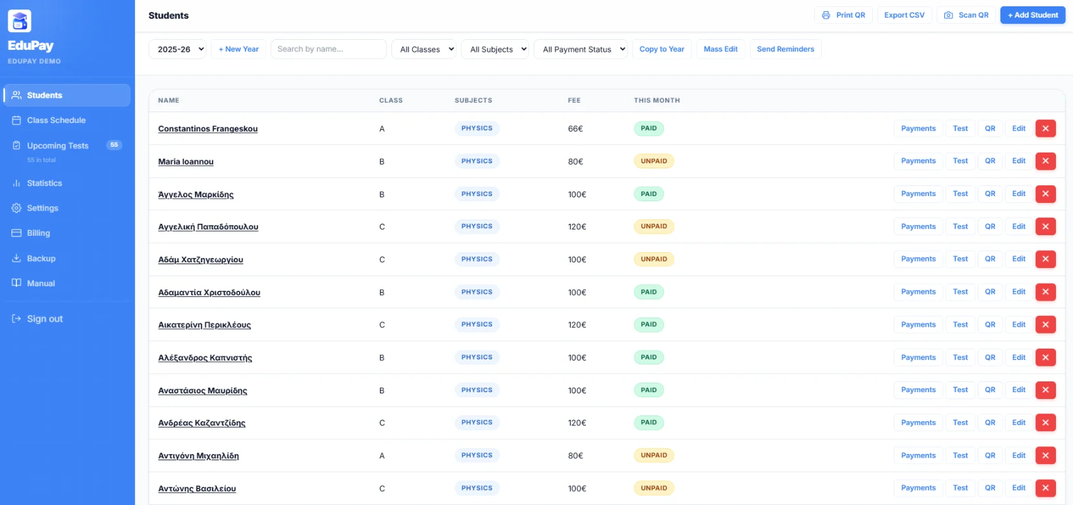Open Settings in the sidebar
Image resolution: width=1073 pixels, height=505 pixels.
point(67,208)
